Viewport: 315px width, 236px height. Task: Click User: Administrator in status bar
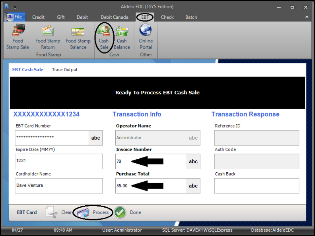click(x=122, y=230)
